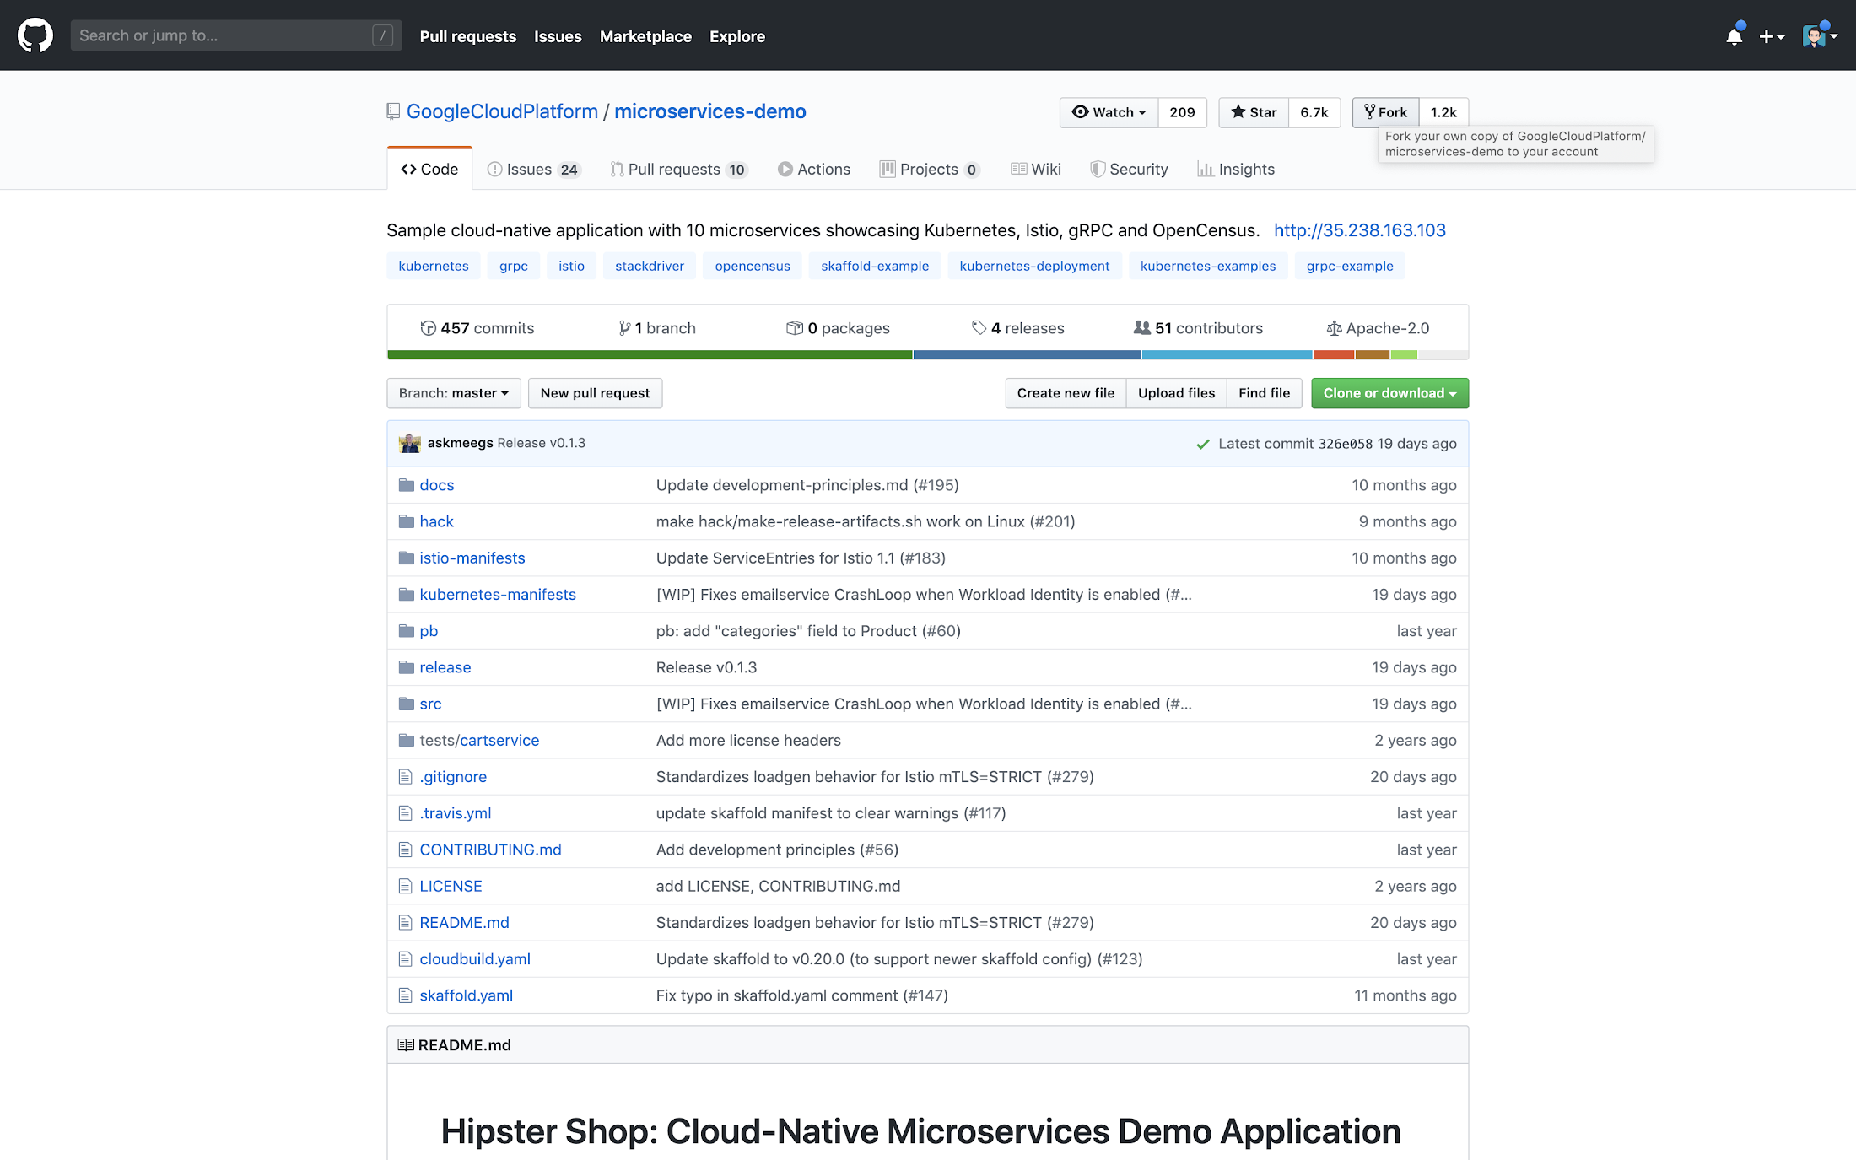Open the Insights tab

click(x=1236, y=169)
